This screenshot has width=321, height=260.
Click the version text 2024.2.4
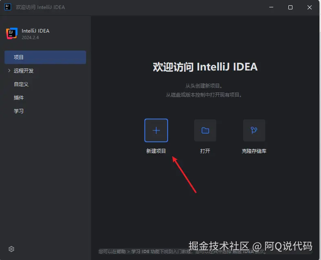click(x=30, y=37)
